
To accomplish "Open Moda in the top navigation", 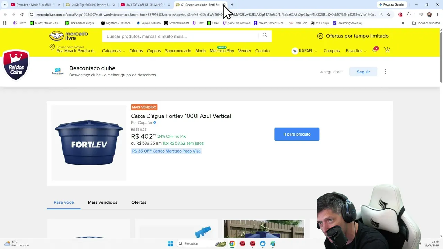I will 200,51.
